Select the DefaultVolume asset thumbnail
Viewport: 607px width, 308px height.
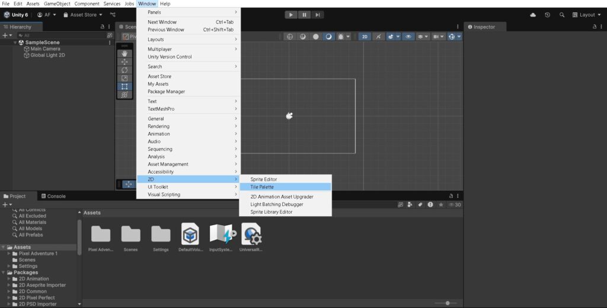190,238
